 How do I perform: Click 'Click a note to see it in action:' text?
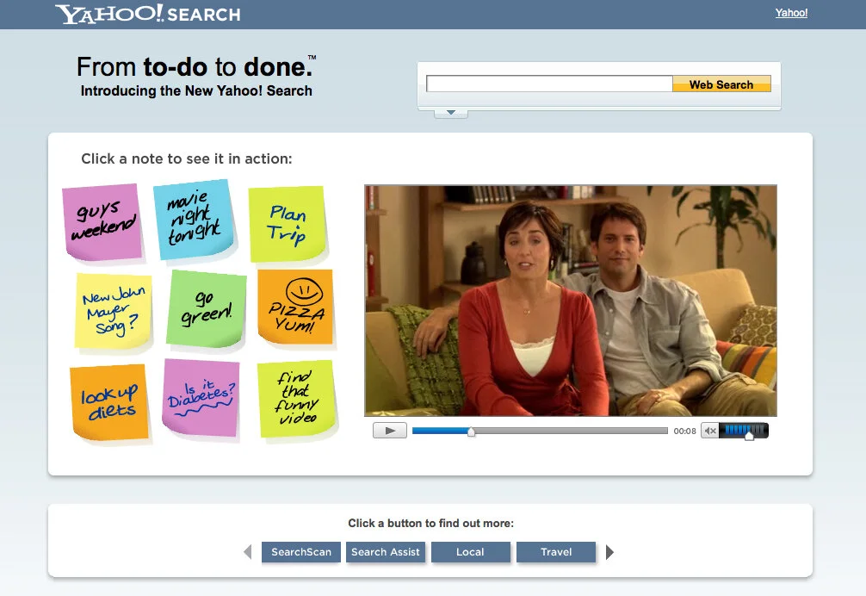tap(187, 159)
